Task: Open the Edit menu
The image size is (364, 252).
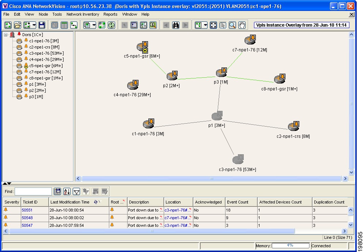Action: tap(17, 14)
